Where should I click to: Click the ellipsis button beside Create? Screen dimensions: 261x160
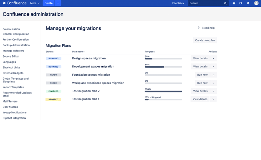(58, 3)
